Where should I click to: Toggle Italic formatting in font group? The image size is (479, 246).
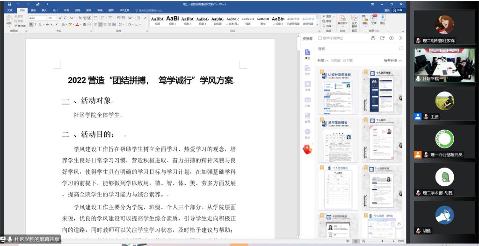[x=36, y=24]
